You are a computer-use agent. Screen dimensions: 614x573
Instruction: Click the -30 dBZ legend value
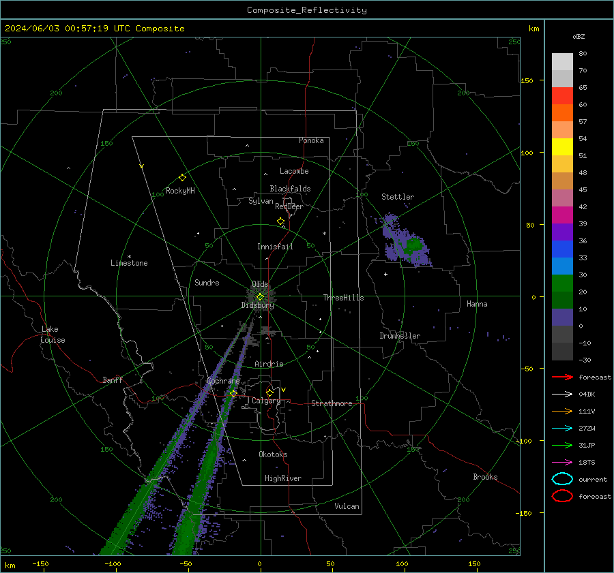585,360
